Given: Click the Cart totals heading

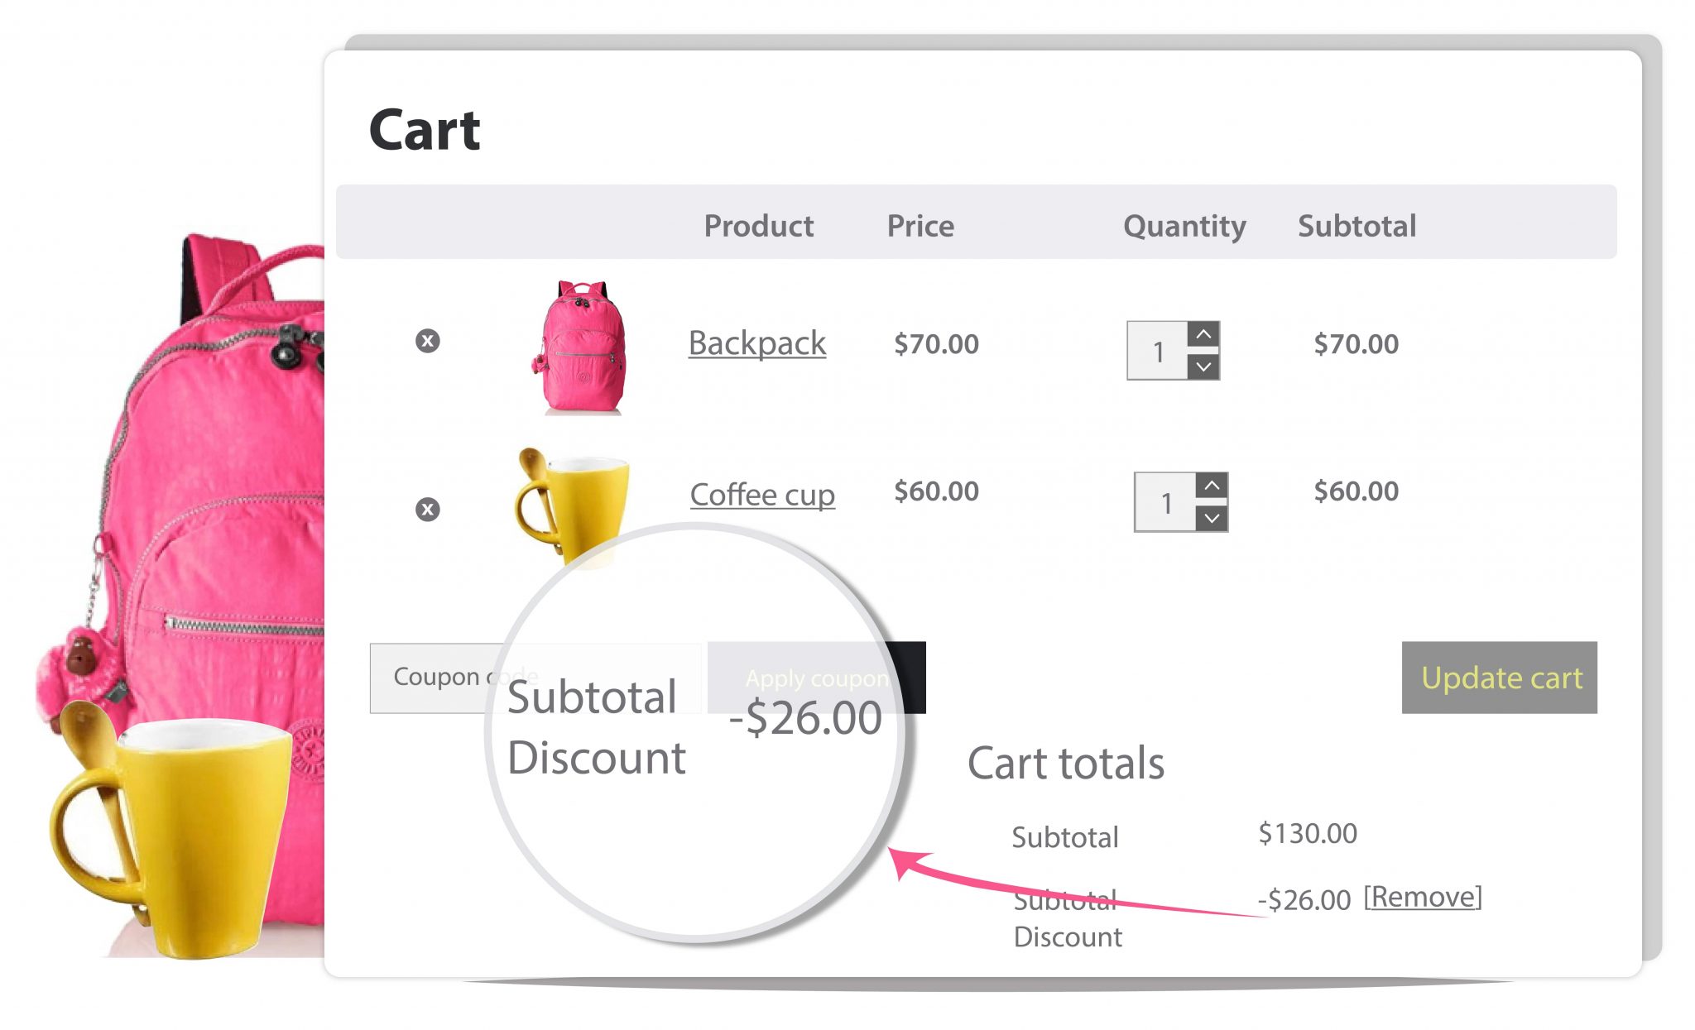Looking at the screenshot, I should pyautogui.click(x=1068, y=763).
